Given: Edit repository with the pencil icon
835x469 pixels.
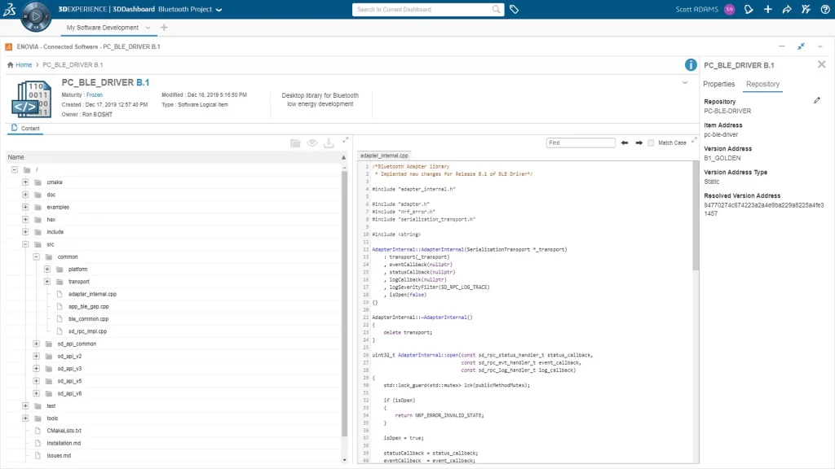Looking at the screenshot, I should [x=817, y=101].
